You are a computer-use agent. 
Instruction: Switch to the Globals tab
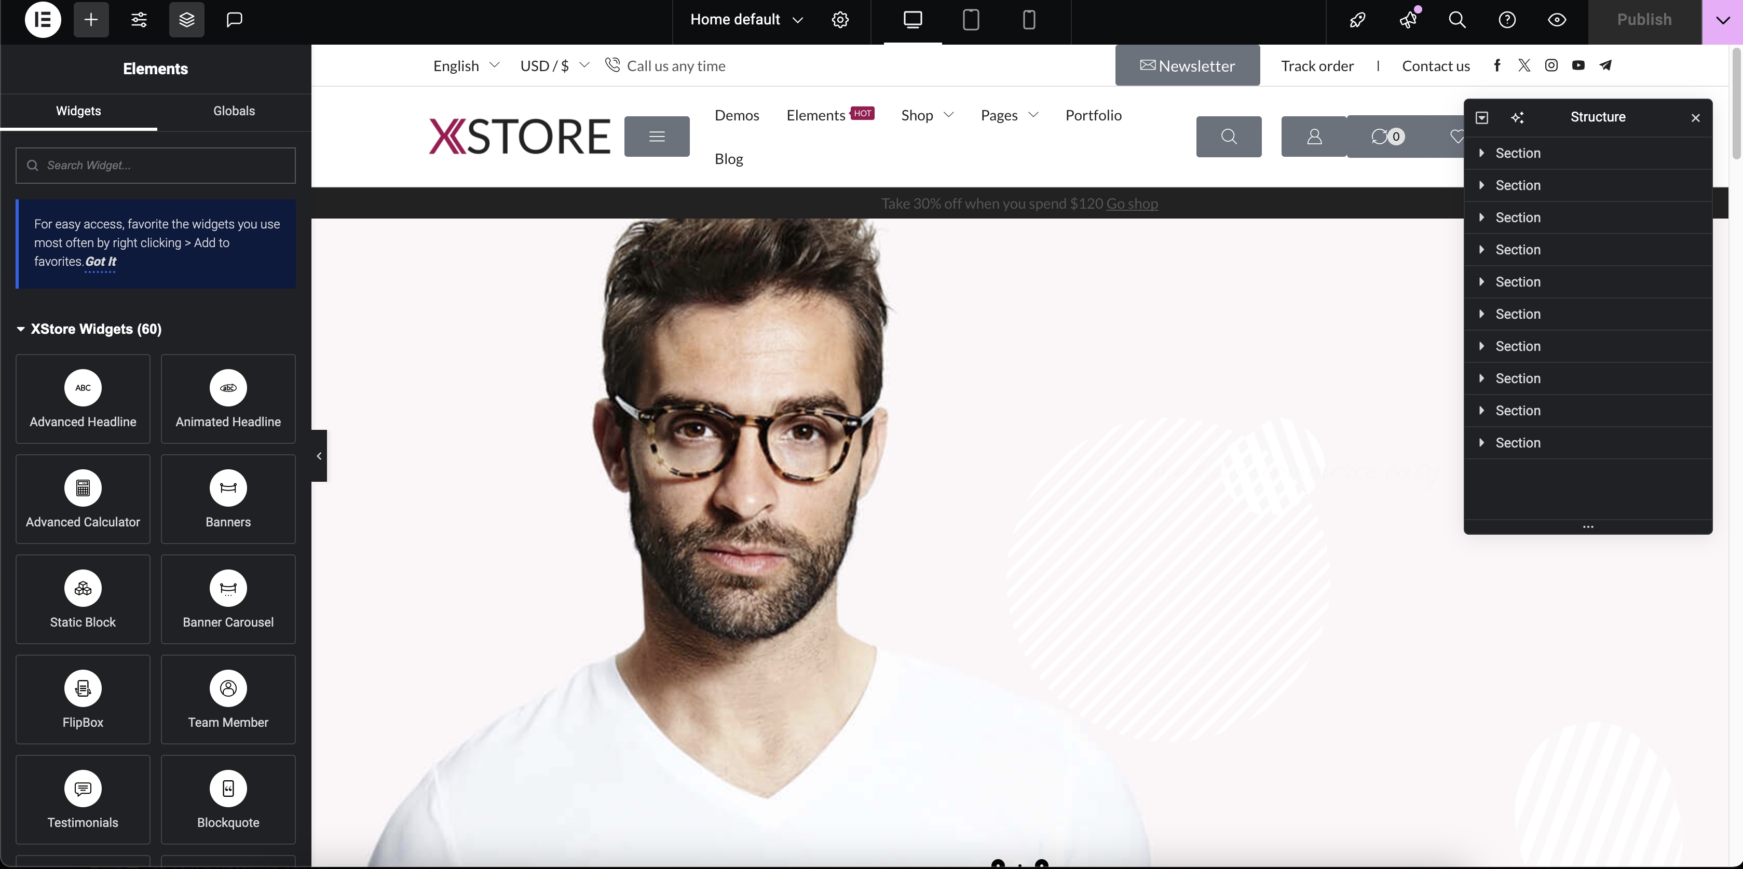pos(234,111)
